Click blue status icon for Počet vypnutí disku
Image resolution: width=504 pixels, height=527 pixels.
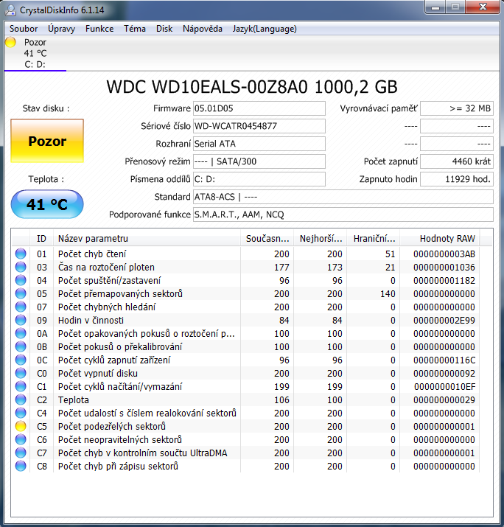tap(21, 374)
